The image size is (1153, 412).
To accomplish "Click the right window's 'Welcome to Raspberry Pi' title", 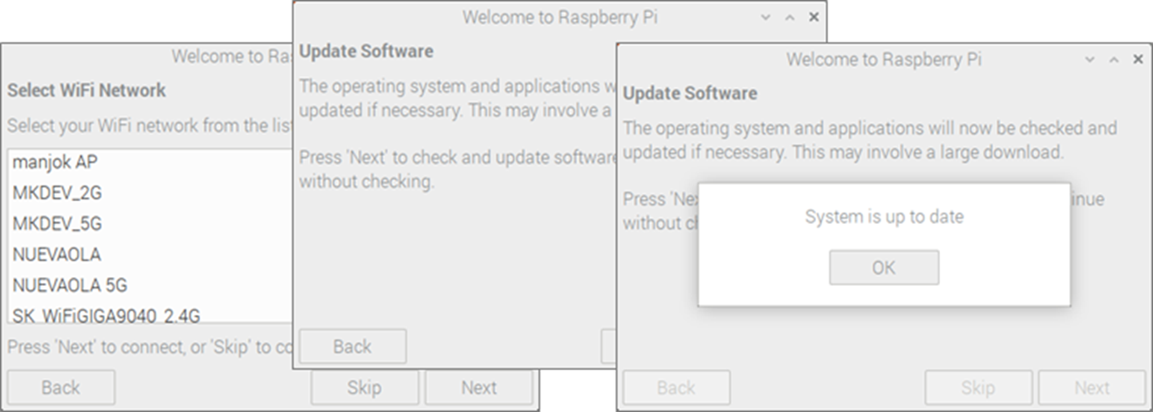I will click(883, 59).
